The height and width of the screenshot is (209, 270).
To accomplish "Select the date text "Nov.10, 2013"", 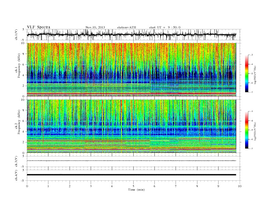I will pyautogui.click(x=95, y=27).
